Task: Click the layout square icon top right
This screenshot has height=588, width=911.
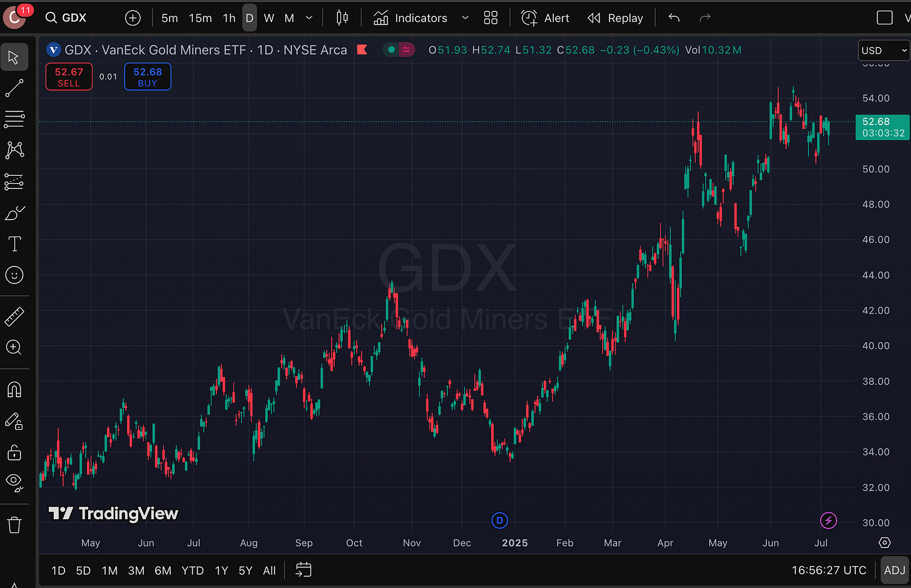Action: tap(885, 18)
